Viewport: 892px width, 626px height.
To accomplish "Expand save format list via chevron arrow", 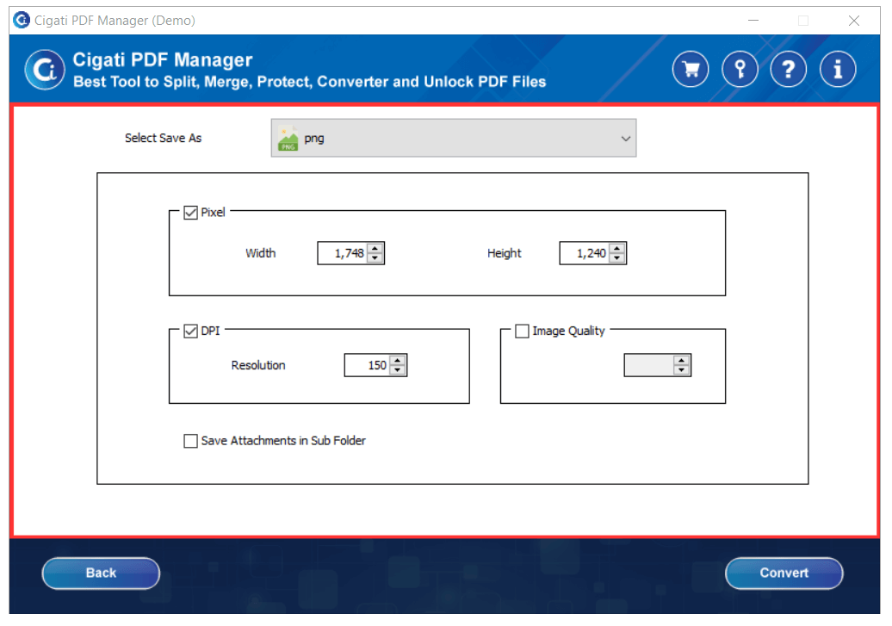I will [x=626, y=139].
